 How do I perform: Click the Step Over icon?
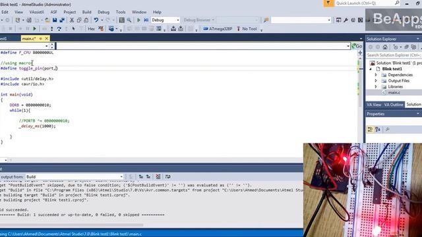click(x=59, y=28)
